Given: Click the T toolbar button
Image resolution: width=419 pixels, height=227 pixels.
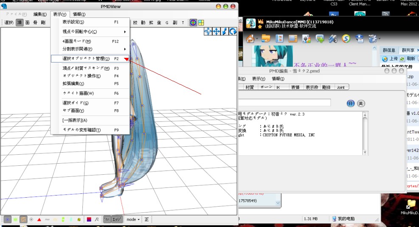Looking at the screenshot, I should pos(183,23).
